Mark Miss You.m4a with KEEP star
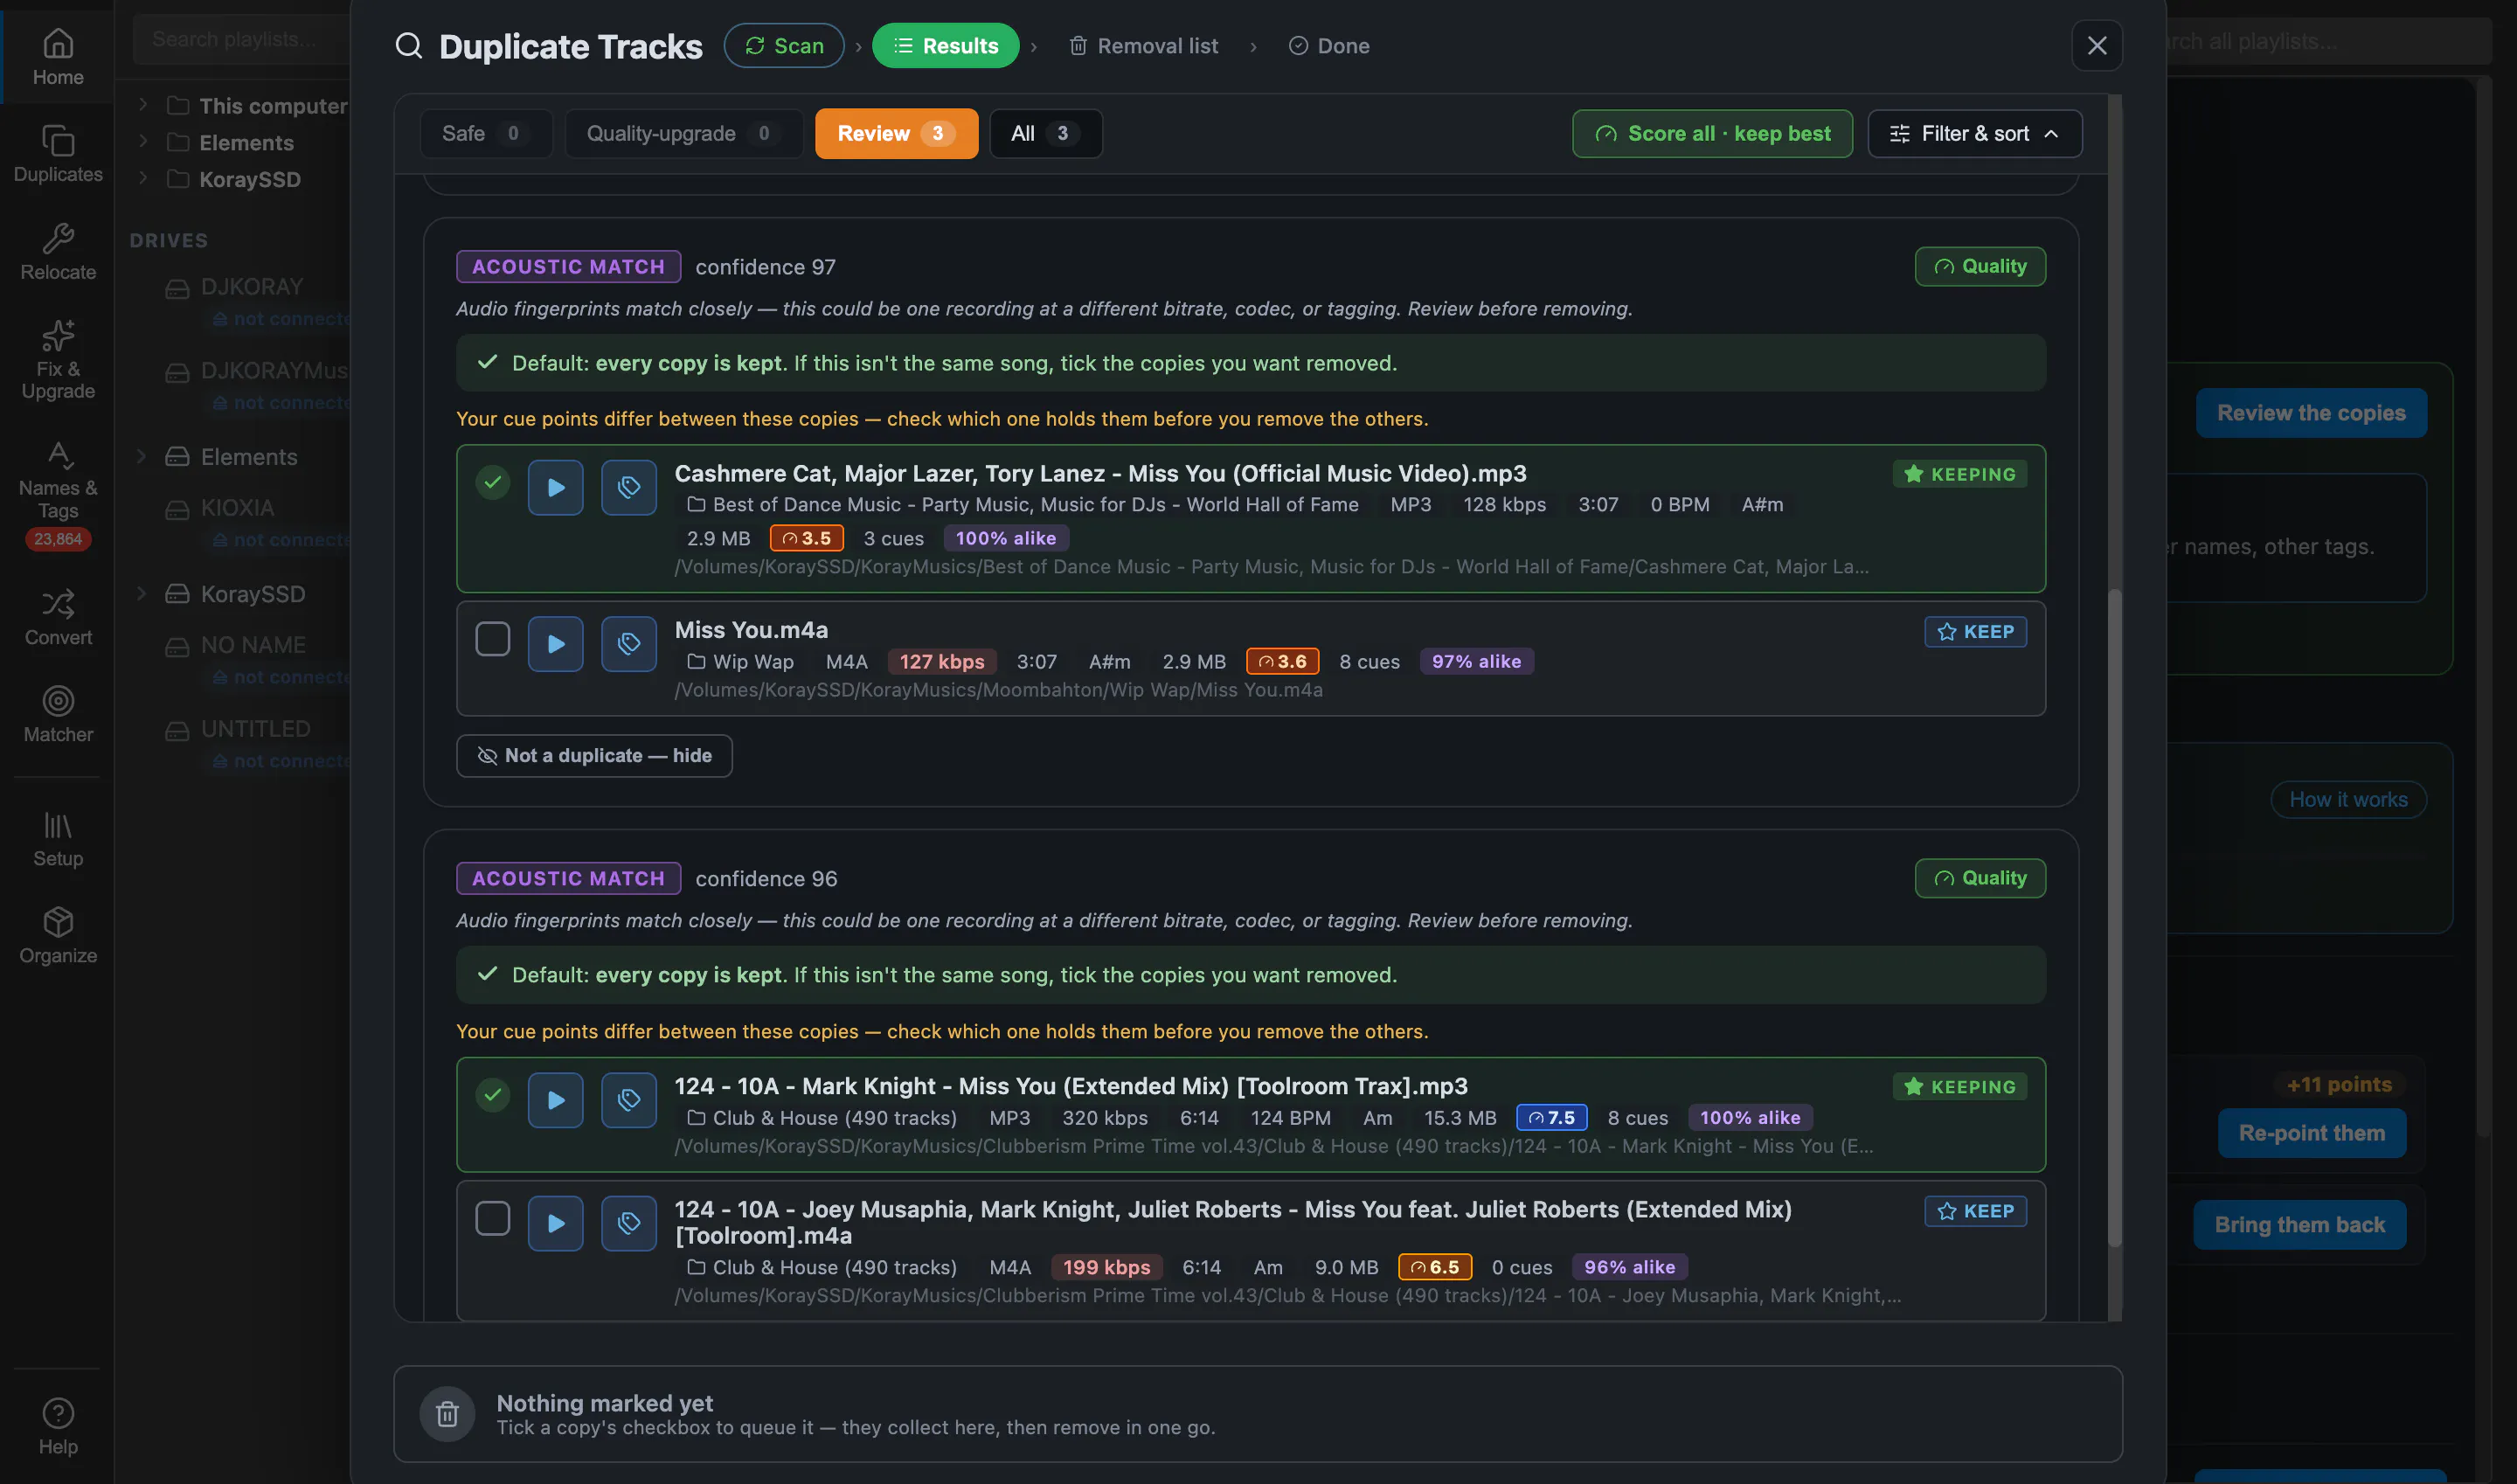 1975,631
